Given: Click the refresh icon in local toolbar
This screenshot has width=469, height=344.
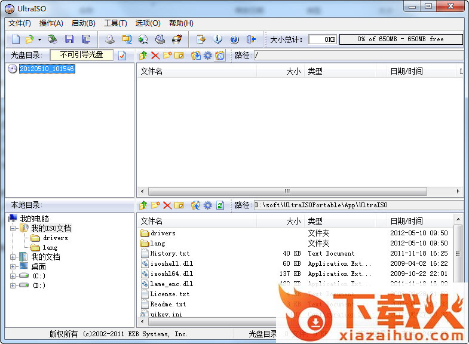Looking at the screenshot, I should [x=220, y=205].
